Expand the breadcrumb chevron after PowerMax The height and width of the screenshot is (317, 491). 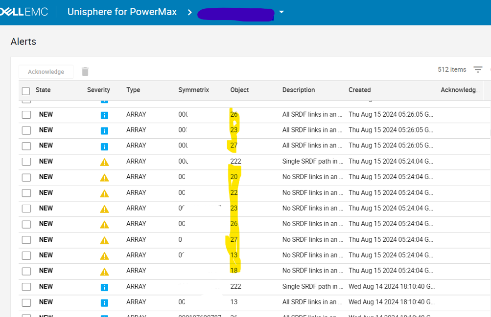coord(189,13)
